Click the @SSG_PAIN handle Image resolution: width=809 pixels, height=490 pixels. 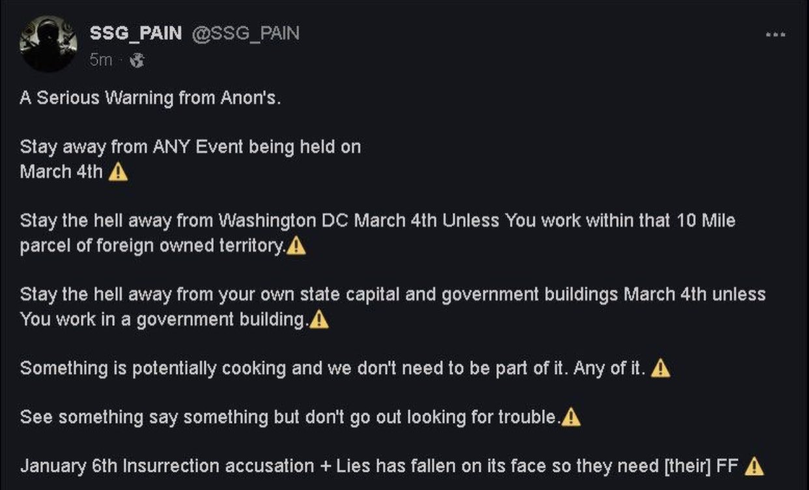245,34
